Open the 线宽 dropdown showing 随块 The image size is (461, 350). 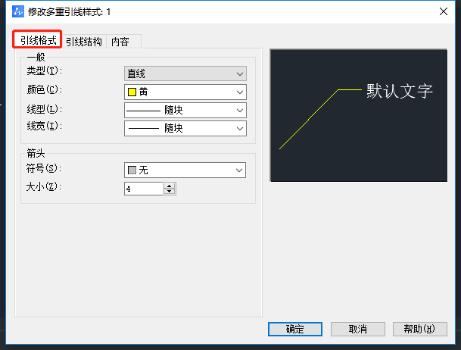[185, 129]
